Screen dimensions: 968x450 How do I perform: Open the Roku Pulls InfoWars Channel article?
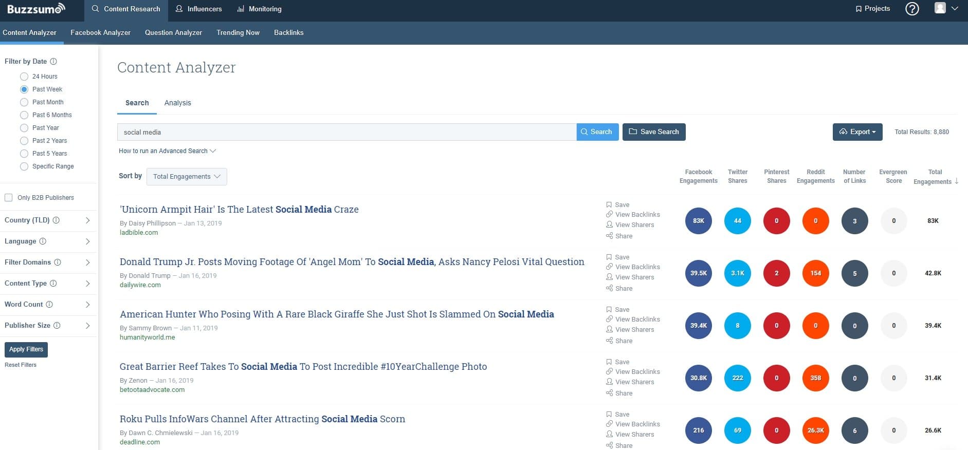pyautogui.click(x=262, y=419)
